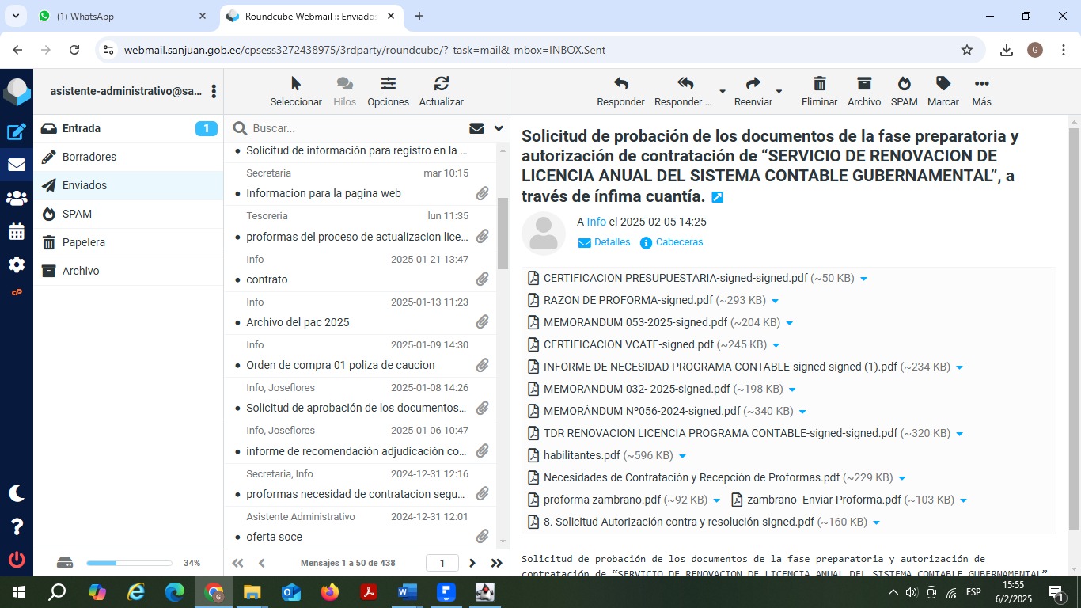Click the Detalles link
Image resolution: width=1081 pixels, height=608 pixels.
[612, 242]
